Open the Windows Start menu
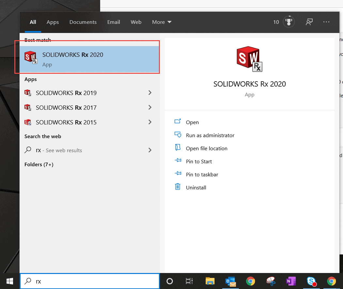 pos(10,281)
